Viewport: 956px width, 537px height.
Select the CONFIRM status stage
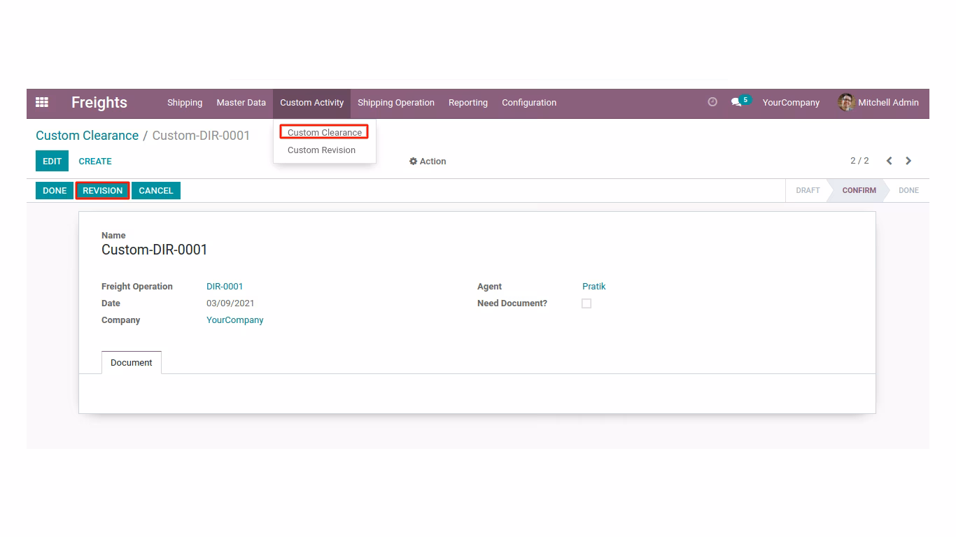pyautogui.click(x=859, y=190)
